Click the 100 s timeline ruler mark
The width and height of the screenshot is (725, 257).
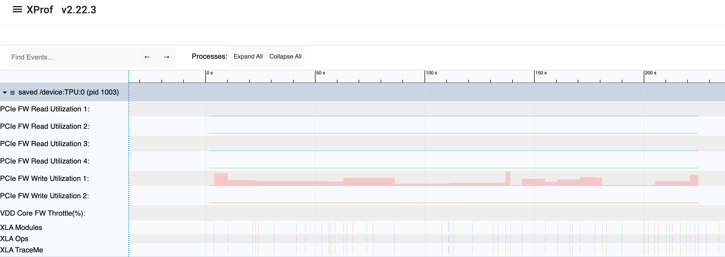[431, 73]
